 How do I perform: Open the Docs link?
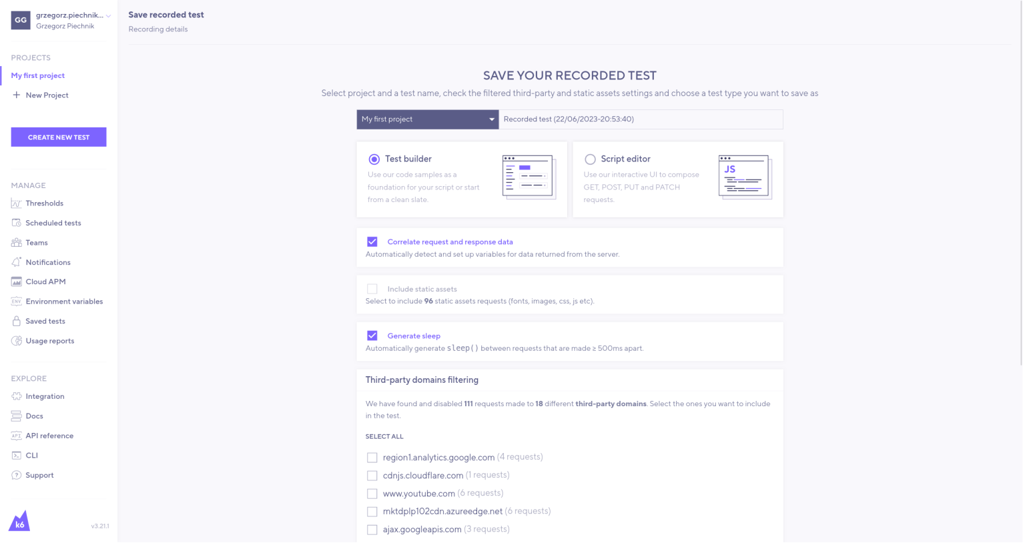(34, 416)
